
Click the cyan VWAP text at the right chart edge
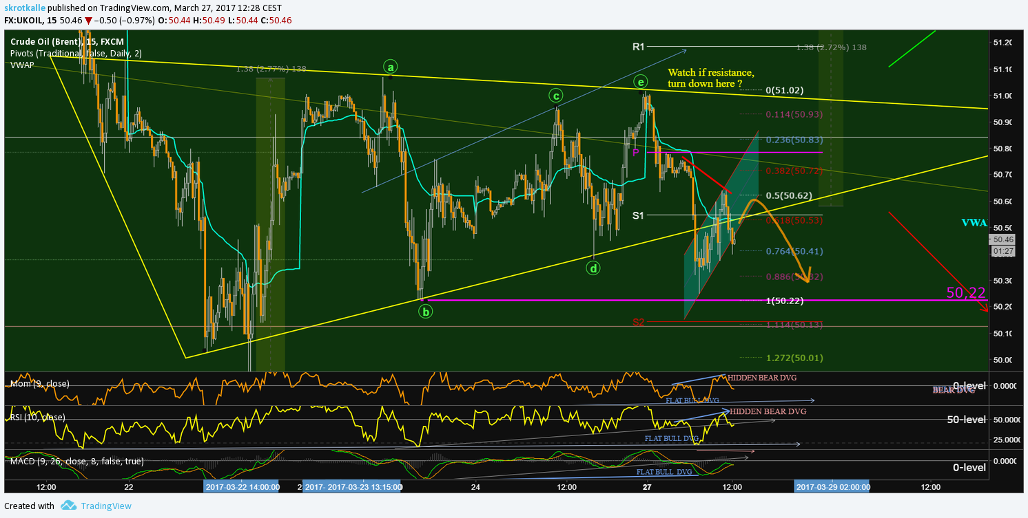tap(974, 224)
